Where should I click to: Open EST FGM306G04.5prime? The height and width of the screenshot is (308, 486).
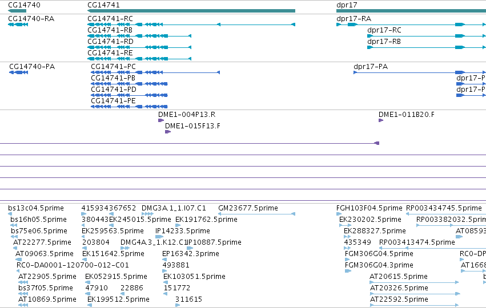click(379, 254)
